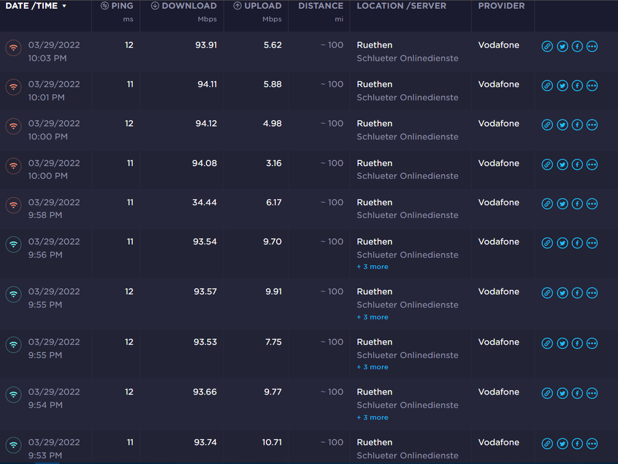Image resolution: width=618 pixels, height=464 pixels.
Task: Click Schlueter Onlinedienste in the 9:53 PM row
Action: [408, 455]
